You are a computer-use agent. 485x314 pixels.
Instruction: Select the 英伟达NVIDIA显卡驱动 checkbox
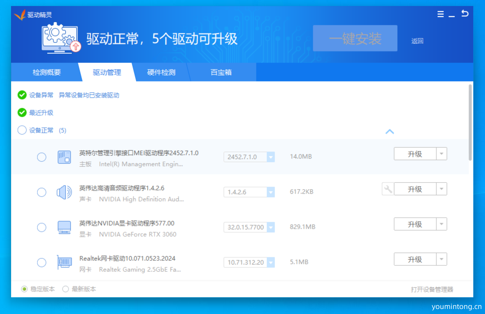point(42,227)
